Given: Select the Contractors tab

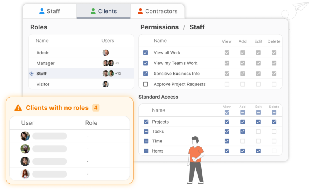Looking at the screenshot, I should [157, 11].
